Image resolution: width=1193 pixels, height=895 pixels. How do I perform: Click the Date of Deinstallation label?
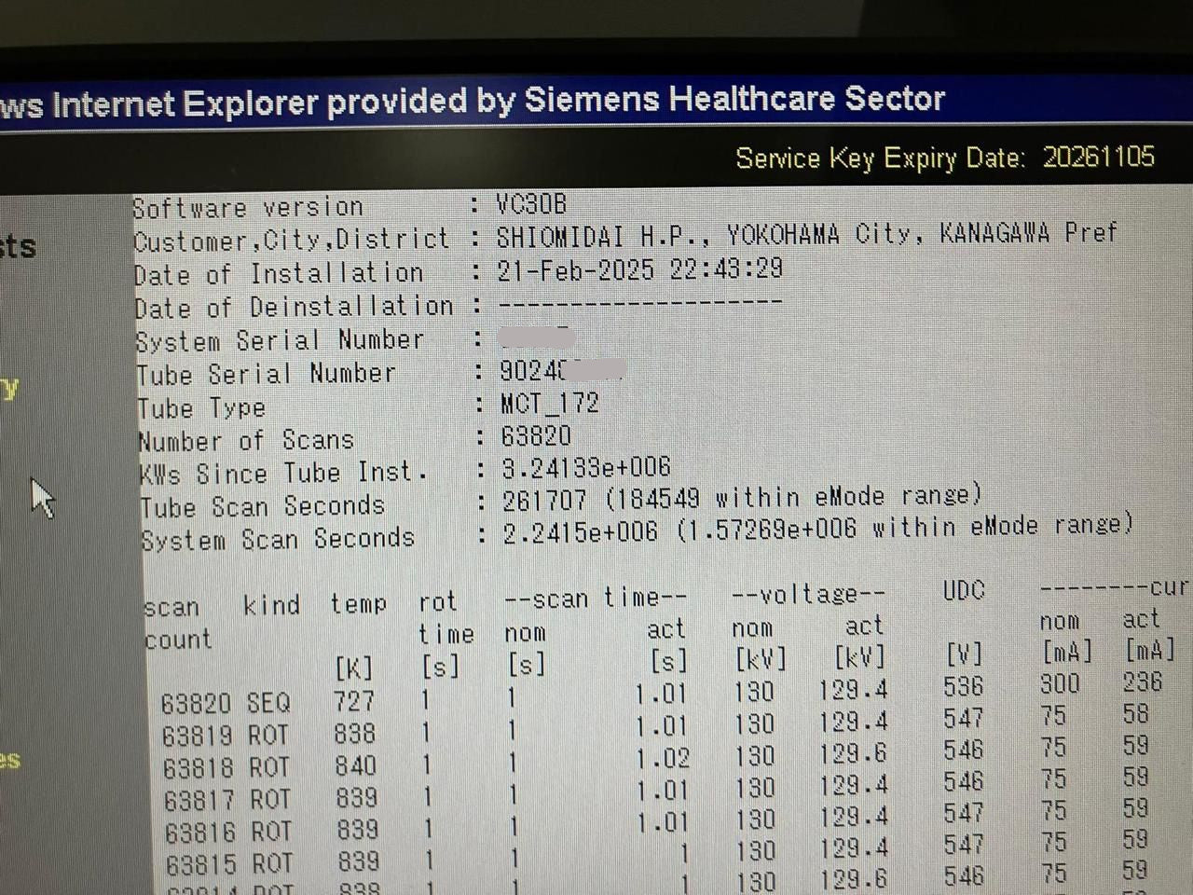click(294, 307)
